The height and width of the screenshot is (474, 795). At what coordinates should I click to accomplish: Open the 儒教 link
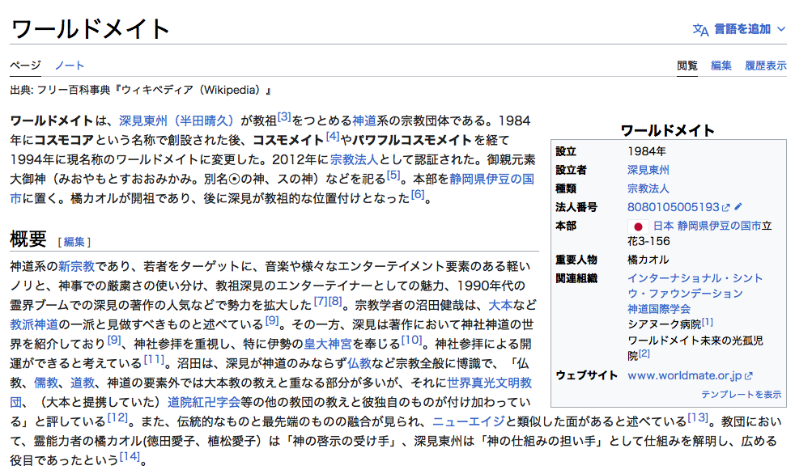(x=46, y=383)
